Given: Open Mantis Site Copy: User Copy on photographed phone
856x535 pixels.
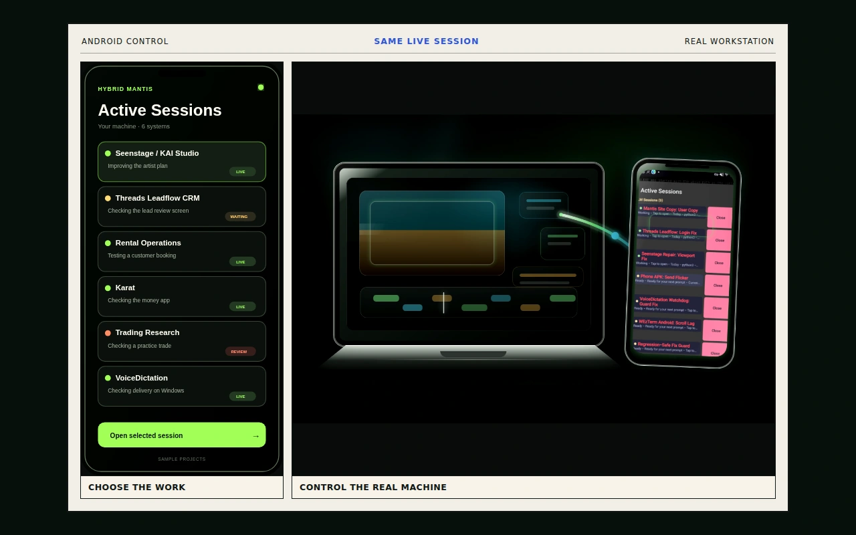Looking at the screenshot, I should coord(671,211).
